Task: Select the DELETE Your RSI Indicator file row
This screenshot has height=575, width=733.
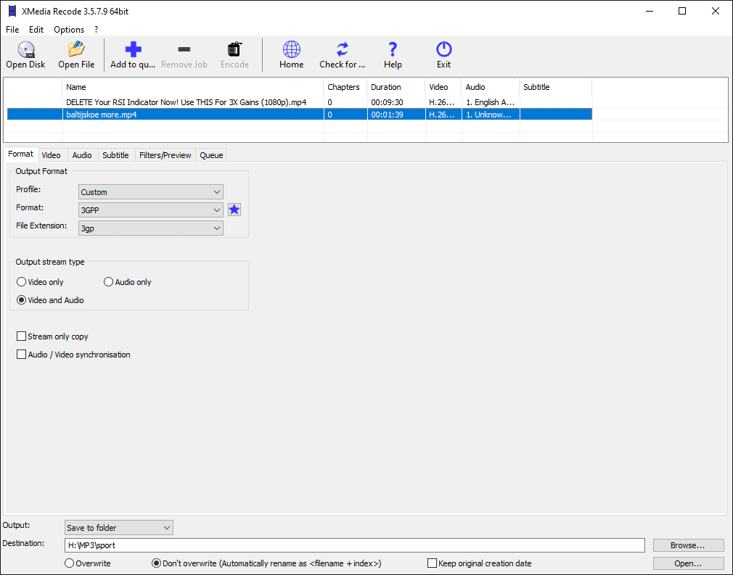Action: [196, 102]
